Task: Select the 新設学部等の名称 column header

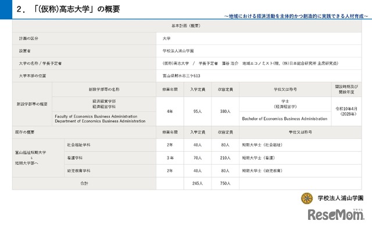Action: pos(104,90)
